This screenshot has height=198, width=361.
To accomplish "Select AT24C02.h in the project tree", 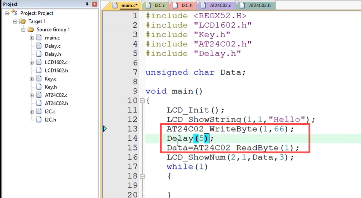I will (56, 103).
